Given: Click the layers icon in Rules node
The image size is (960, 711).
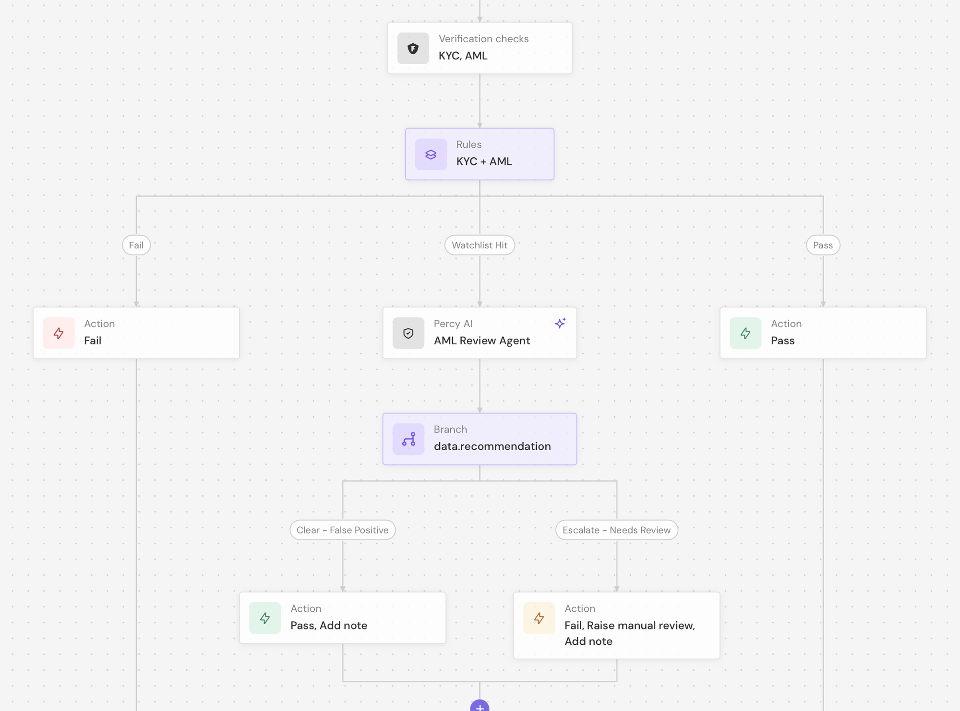Looking at the screenshot, I should click(x=431, y=154).
